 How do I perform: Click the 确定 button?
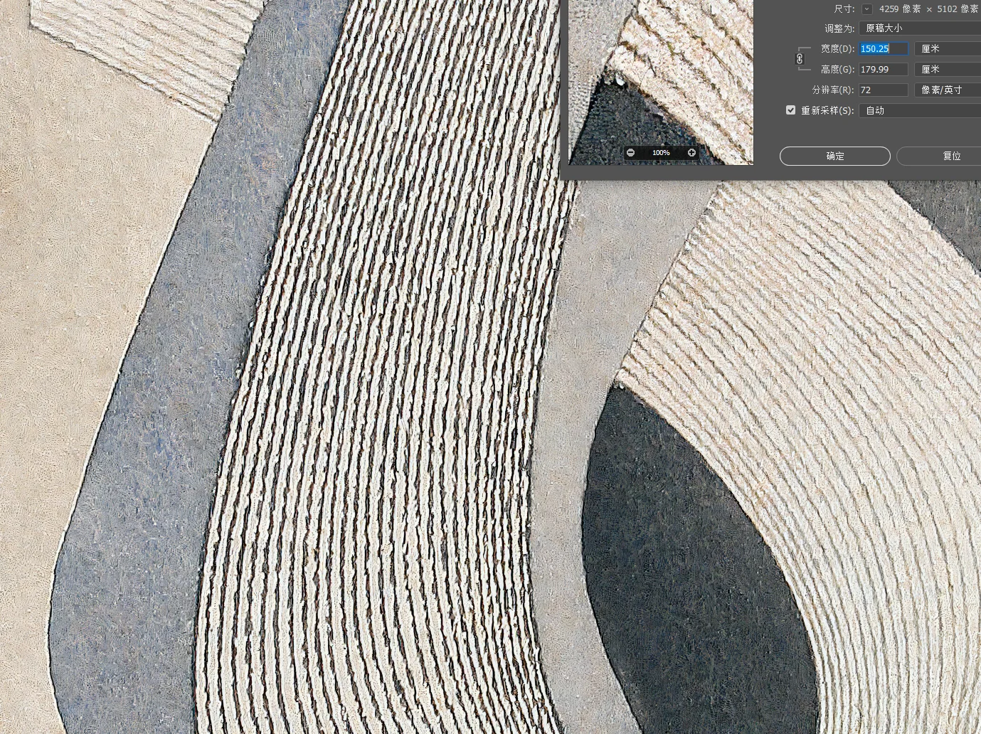pos(835,156)
